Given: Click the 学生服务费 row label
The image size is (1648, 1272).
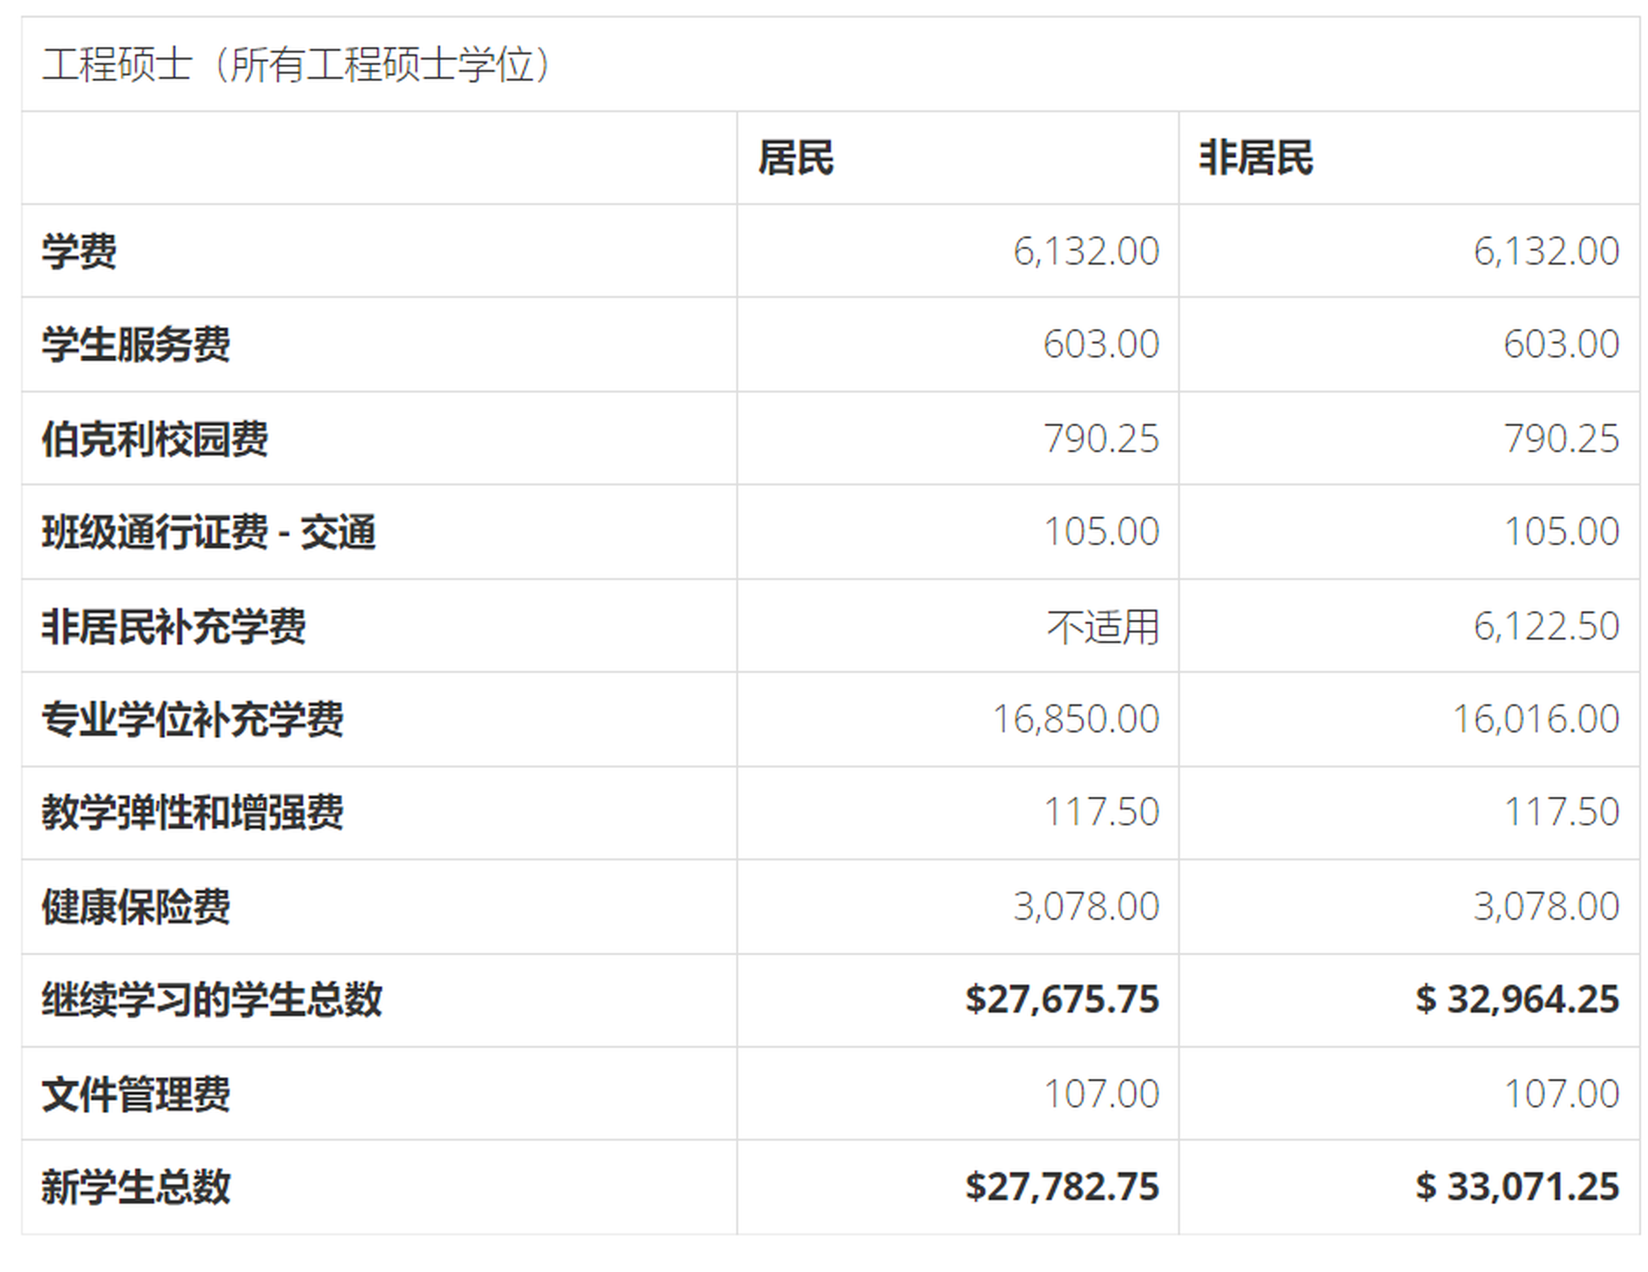Looking at the screenshot, I should click(x=136, y=345).
